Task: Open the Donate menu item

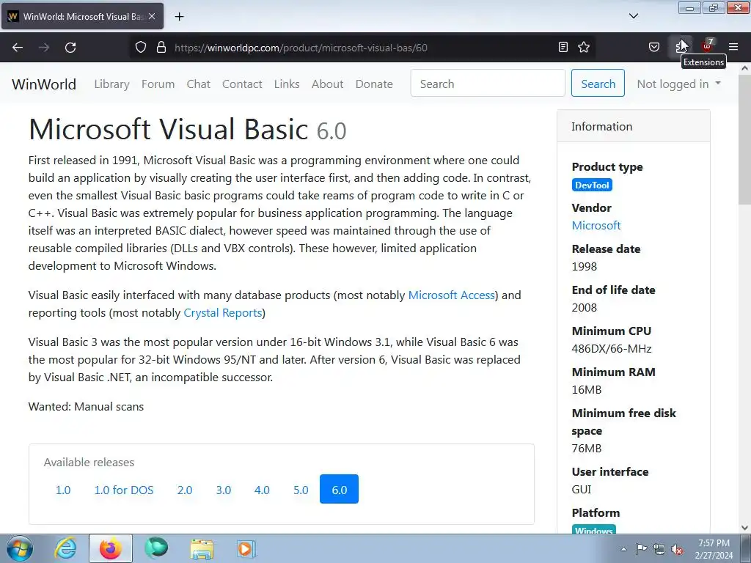Action: [x=374, y=84]
